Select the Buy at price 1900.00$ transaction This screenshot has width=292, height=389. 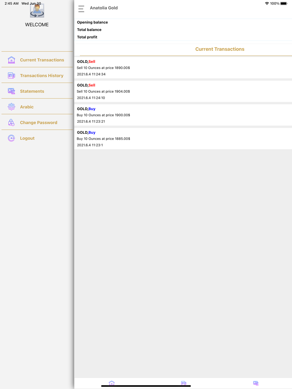point(183,115)
